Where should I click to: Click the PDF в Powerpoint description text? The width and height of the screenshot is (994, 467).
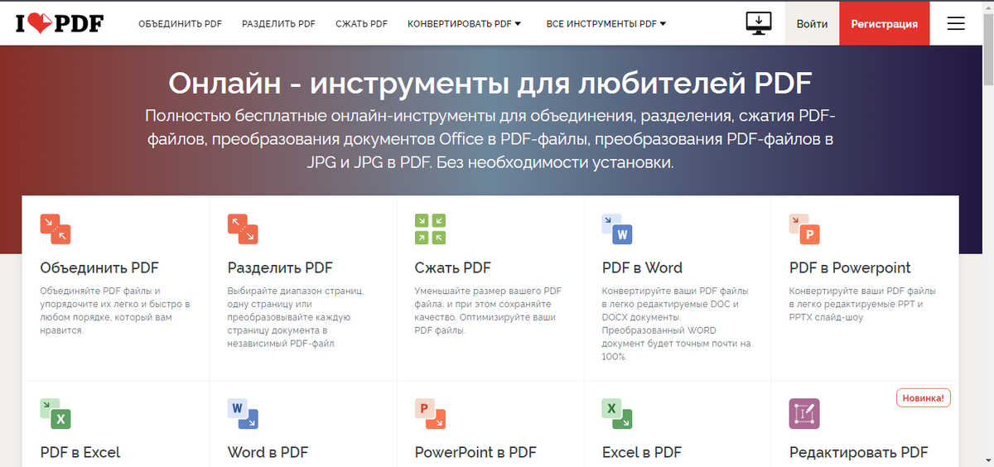pos(862,304)
